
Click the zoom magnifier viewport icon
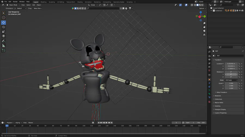point(204,23)
